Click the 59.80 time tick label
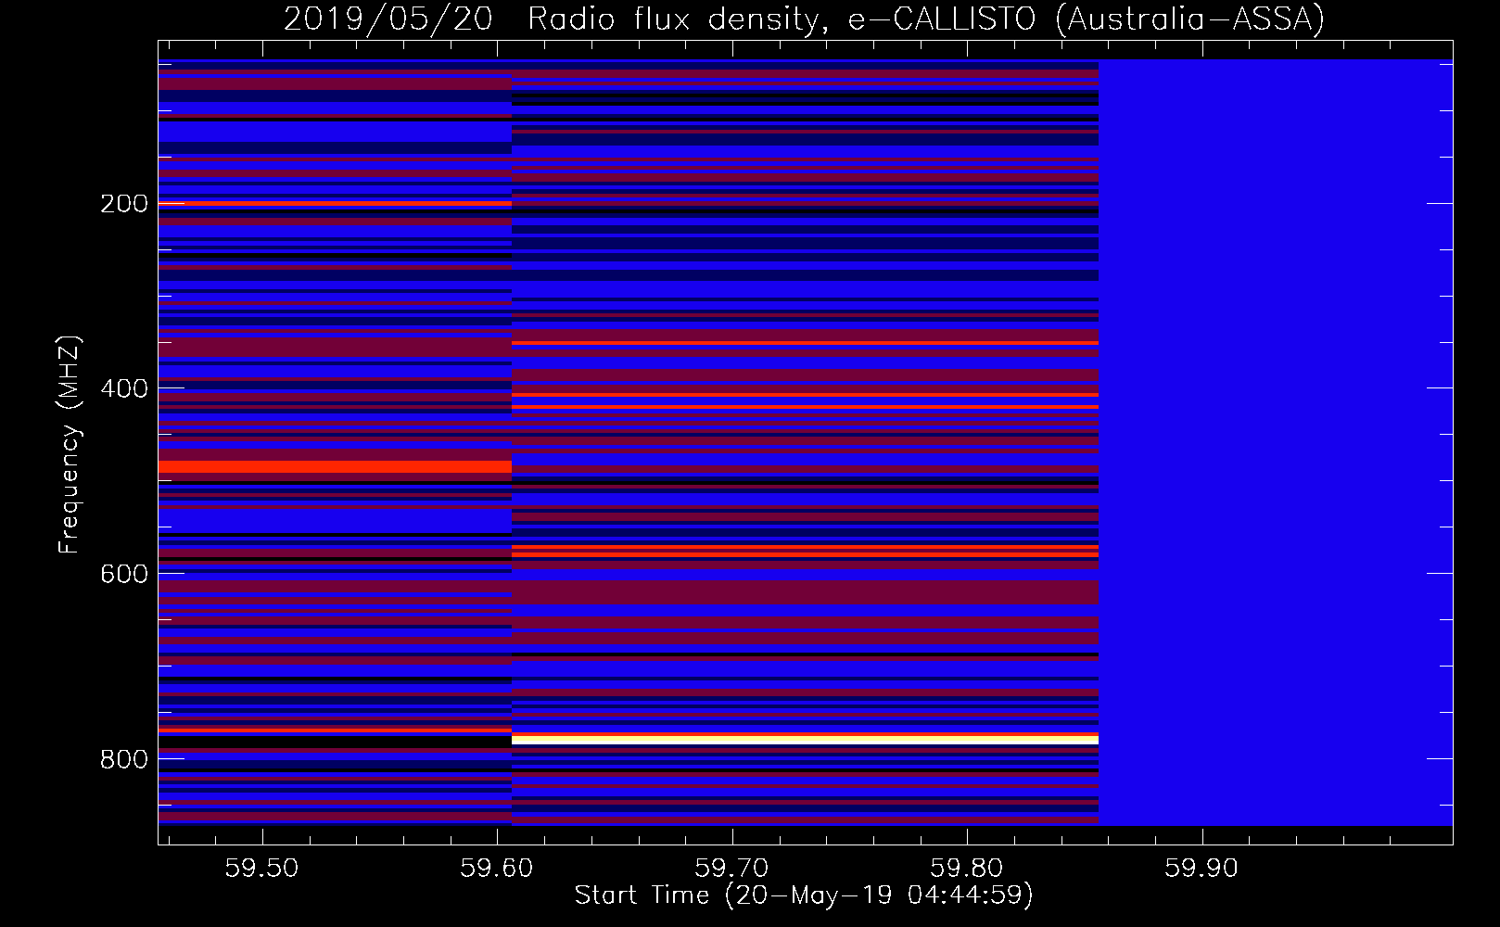The height and width of the screenshot is (927, 1500). 967,868
